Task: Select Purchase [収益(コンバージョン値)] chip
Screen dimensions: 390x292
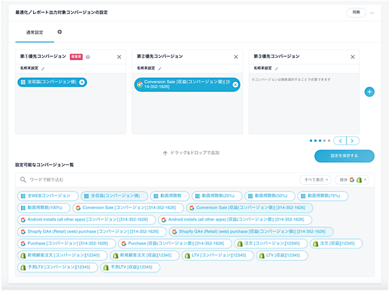Action: [x=175, y=244]
